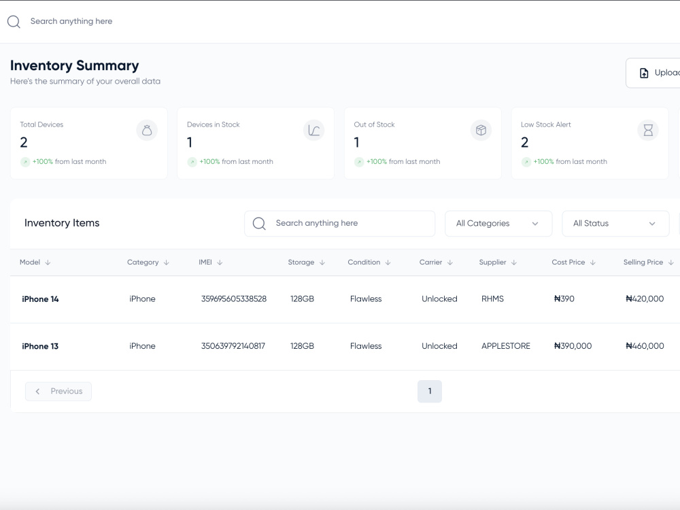Click the IMEI column header

[x=205, y=262]
